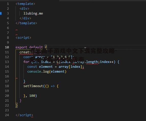Click line number 1 in the gutter
Image resolution: width=146 pixels, height=121 pixels.
click(x=8, y=4)
